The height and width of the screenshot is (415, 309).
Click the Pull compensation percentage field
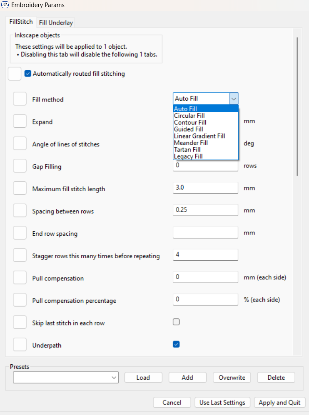click(x=206, y=299)
